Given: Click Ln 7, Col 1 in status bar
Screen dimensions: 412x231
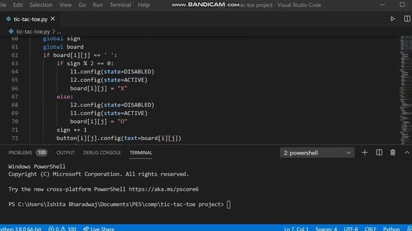Looking at the screenshot, I should 296,228.
